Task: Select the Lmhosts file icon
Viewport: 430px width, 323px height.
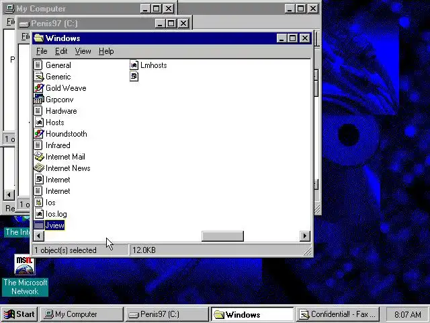Action: (x=134, y=65)
